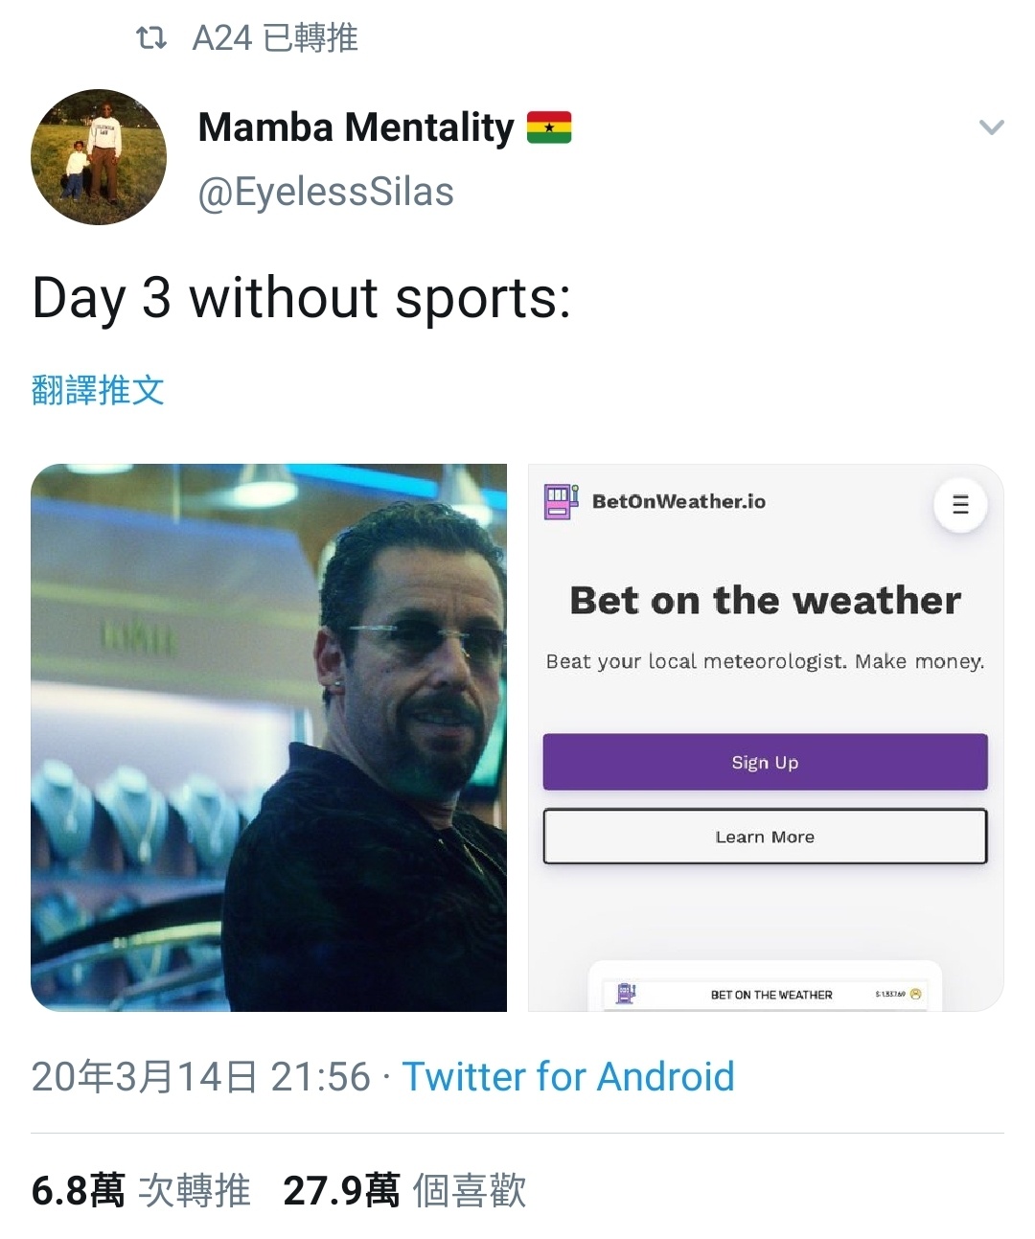The image size is (1035, 1239).
Task: Open the man in sunglasses photo
Action: click(268, 738)
